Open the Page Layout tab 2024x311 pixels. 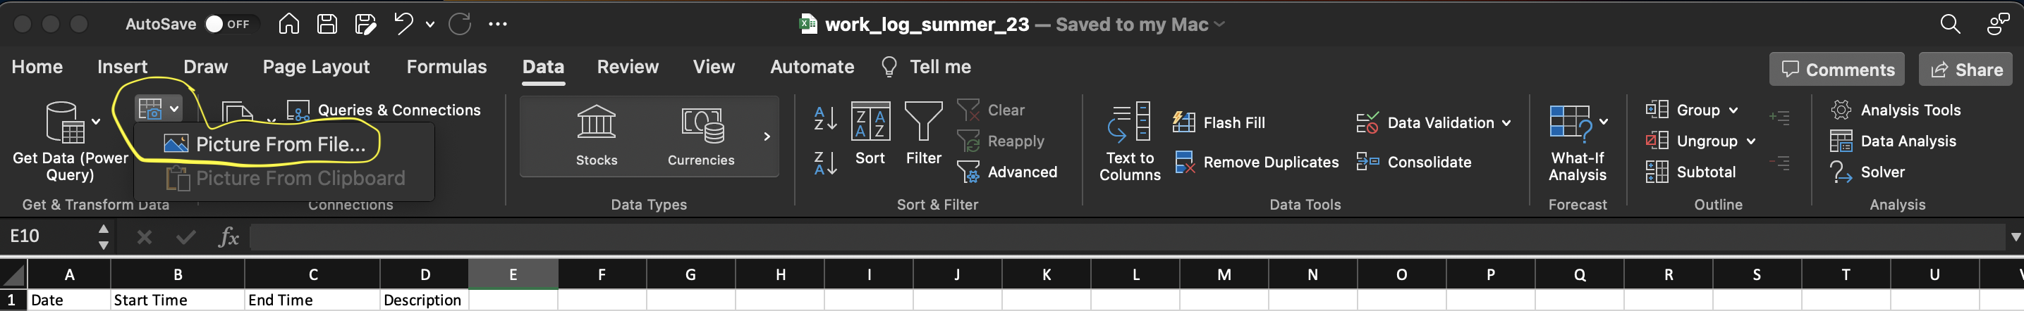316,68
